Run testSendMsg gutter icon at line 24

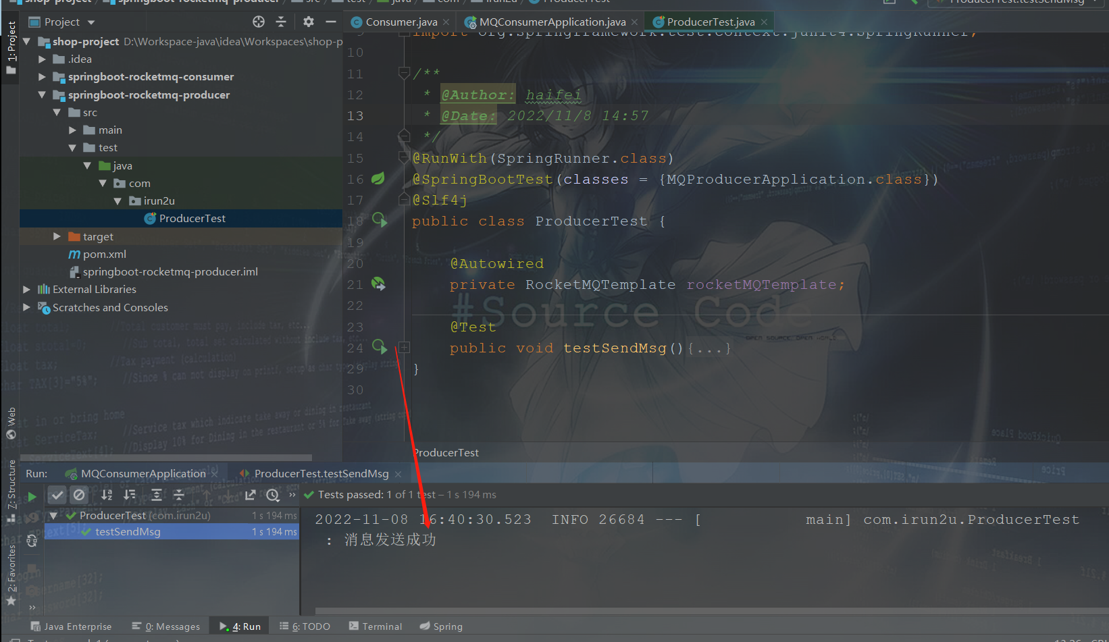pos(380,347)
